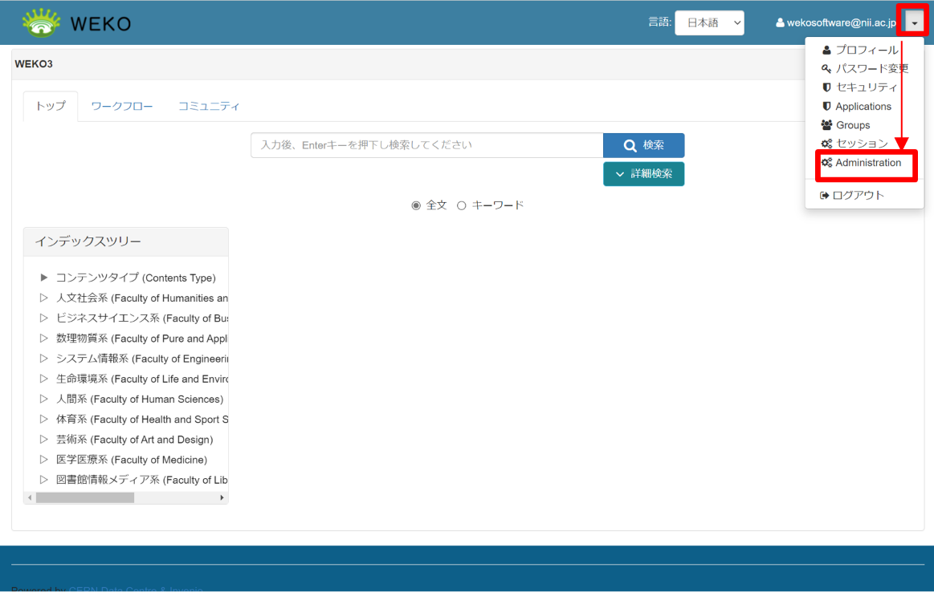This screenshot has width=934, height=592.
Task: Switch to the コミュニティ tab
Action: (209, 106)
